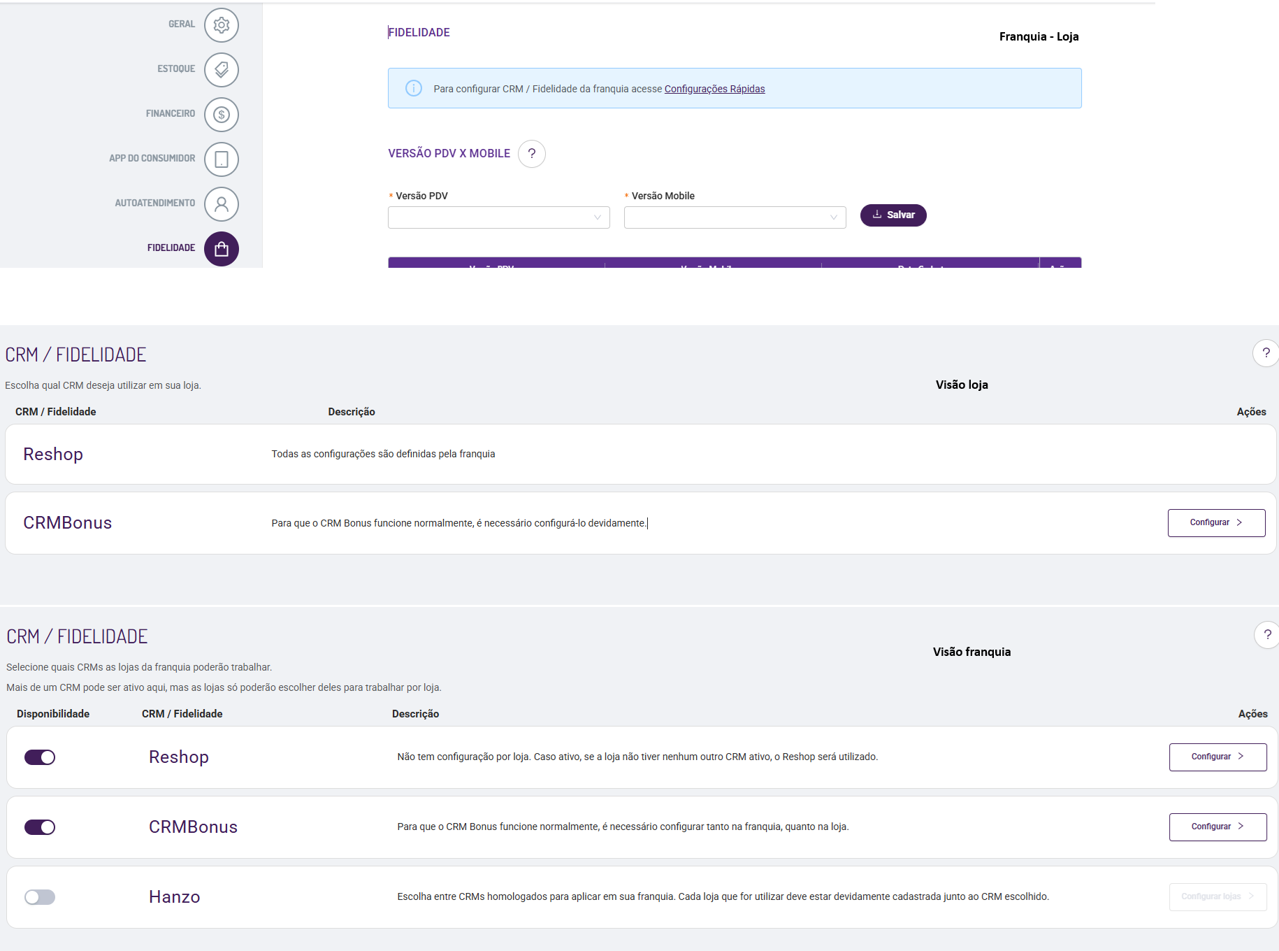Open the help icon in the Visão loja panel

pyautogui.click(x=1266, y=353)
